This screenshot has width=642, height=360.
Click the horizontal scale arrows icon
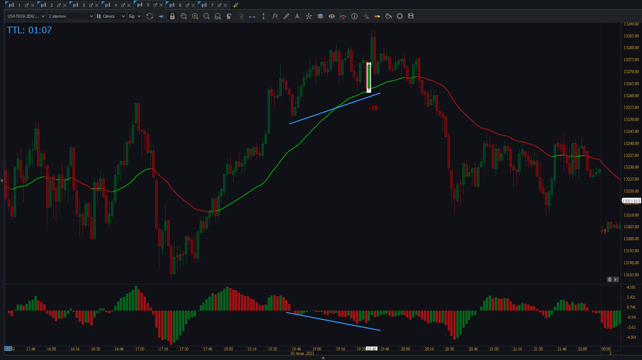point(252,16)
